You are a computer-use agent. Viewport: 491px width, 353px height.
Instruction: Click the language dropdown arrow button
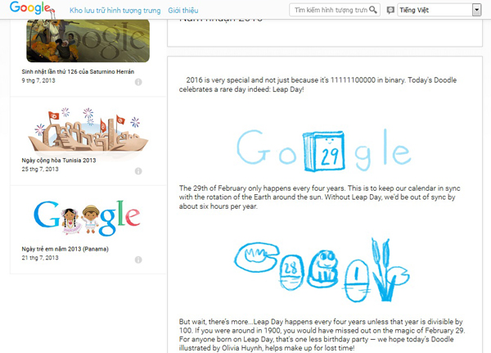(x=476, y=10)
